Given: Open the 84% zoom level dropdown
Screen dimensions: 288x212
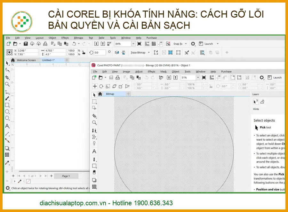Looking at the screenshot, I should tap(133, 43).
